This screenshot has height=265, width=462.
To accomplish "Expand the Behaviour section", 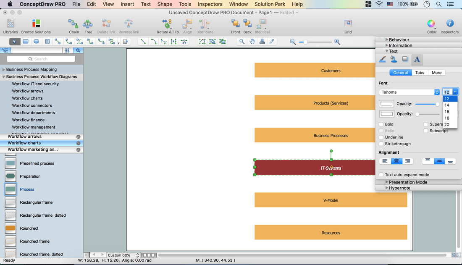I will tap(387, 39).
